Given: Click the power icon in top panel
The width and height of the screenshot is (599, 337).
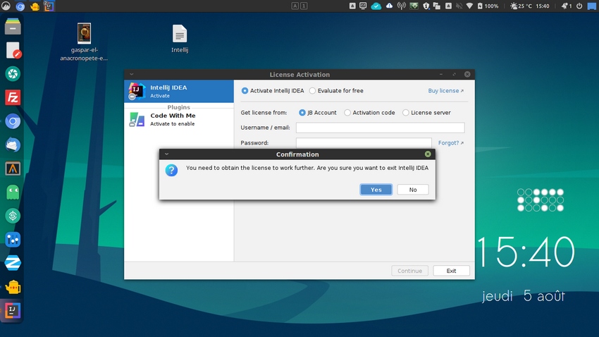Looking at the screenshot, I should [579, 6].
